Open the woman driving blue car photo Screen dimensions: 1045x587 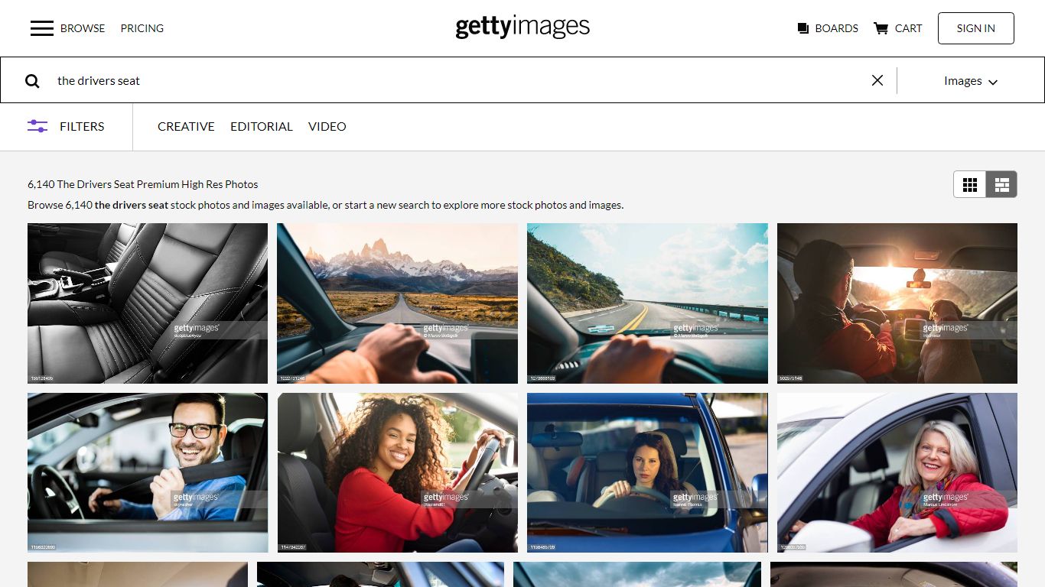pyautogui.click(x=647, y=472)
